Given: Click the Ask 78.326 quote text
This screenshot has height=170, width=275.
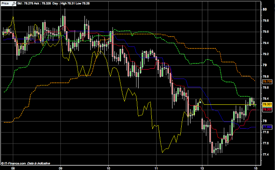Looking at the screenshot, I should point(42,4).
